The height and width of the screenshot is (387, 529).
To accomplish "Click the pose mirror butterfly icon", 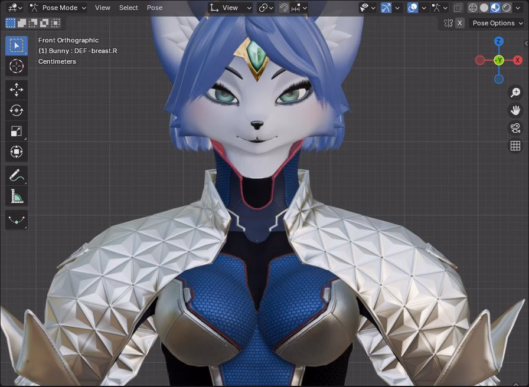I will 448,23.
